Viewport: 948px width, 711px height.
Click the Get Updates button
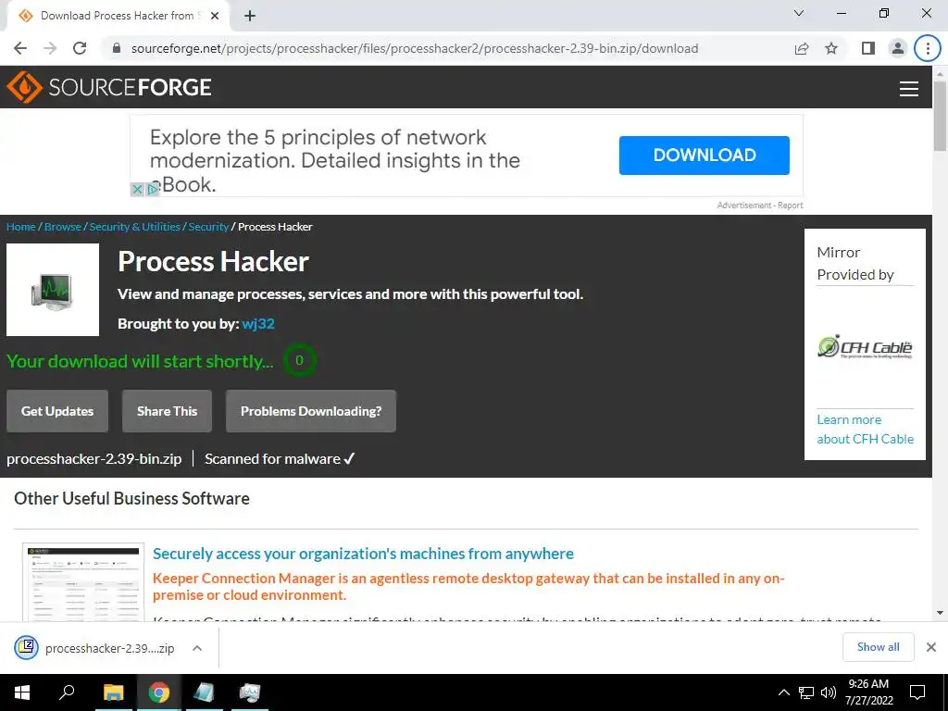[57, 411]
